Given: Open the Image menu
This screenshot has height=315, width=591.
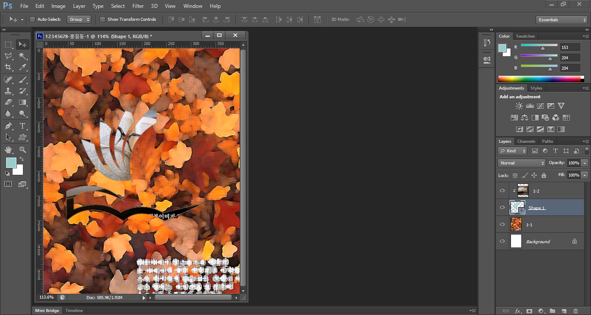Looking at the screenshot, I should (58, 6).
